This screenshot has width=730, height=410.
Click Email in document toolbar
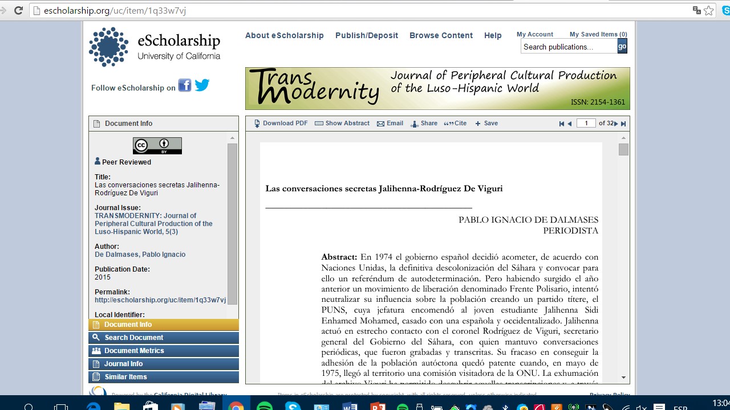[390, 124]
